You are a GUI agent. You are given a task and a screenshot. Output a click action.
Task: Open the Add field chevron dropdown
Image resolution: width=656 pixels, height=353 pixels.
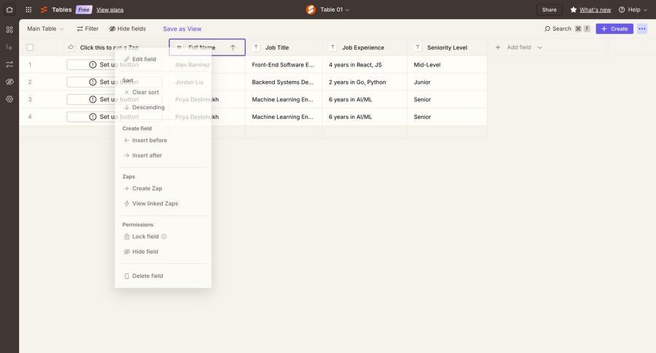click(539, 47)
